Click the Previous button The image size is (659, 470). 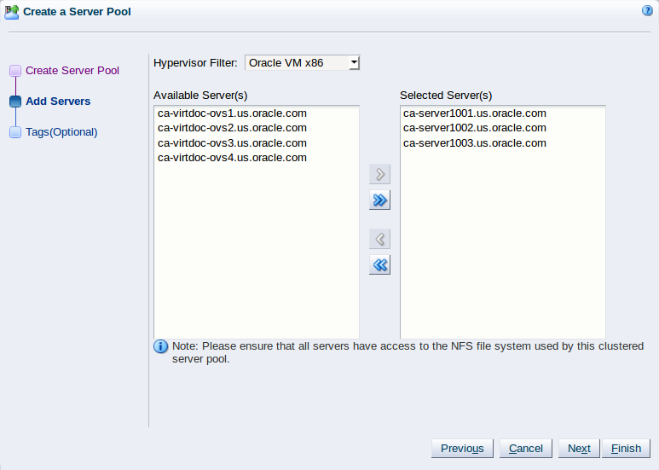[462, 449]
